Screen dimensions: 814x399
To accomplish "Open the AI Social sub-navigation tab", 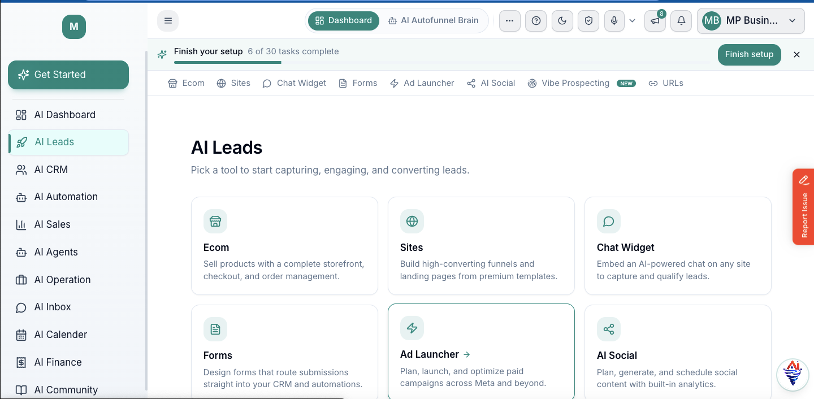I will 491,83.
